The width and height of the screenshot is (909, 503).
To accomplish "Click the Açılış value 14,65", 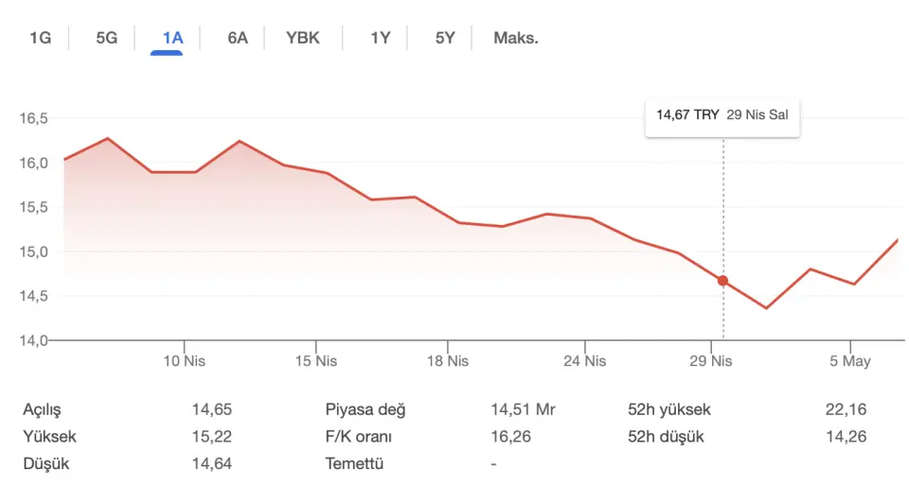I will [x=212, y=409].
